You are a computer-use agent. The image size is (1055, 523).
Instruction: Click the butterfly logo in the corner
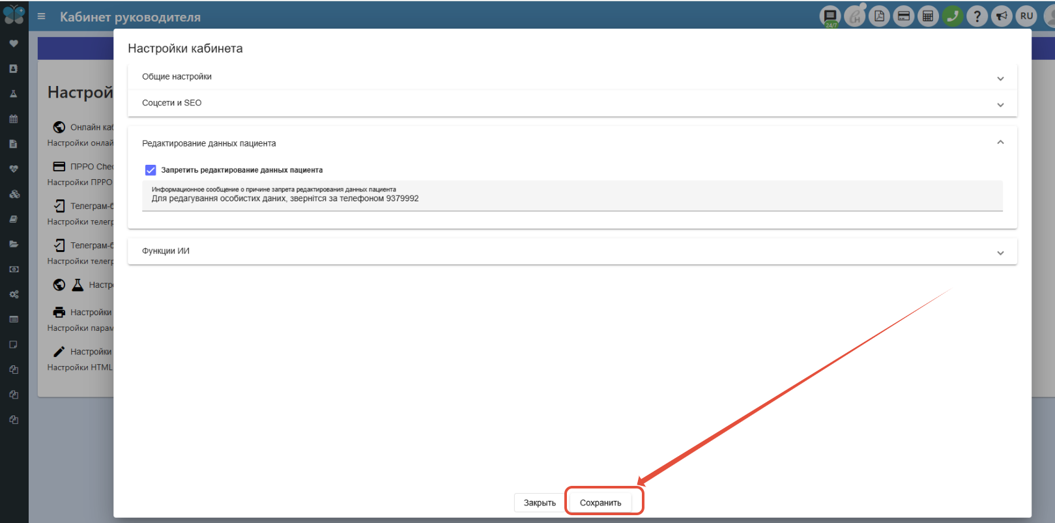(14, 14)
